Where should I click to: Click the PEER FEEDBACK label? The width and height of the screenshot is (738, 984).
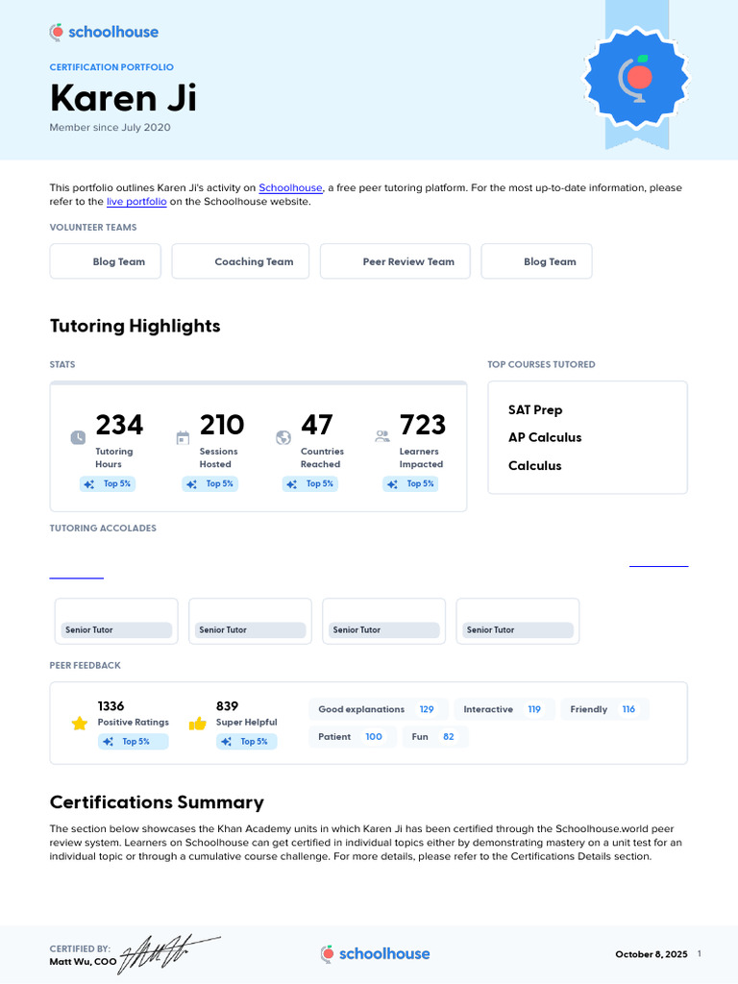[x=86, y=665]
